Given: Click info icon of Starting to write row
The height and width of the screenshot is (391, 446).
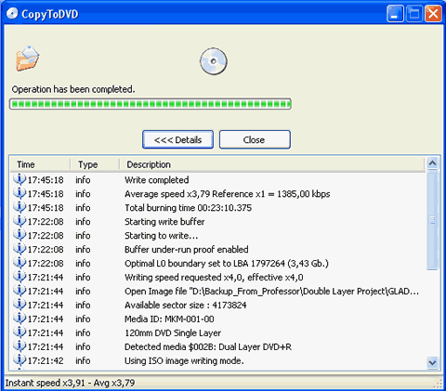Looking at the screenshot, I should tap(20, 235).
